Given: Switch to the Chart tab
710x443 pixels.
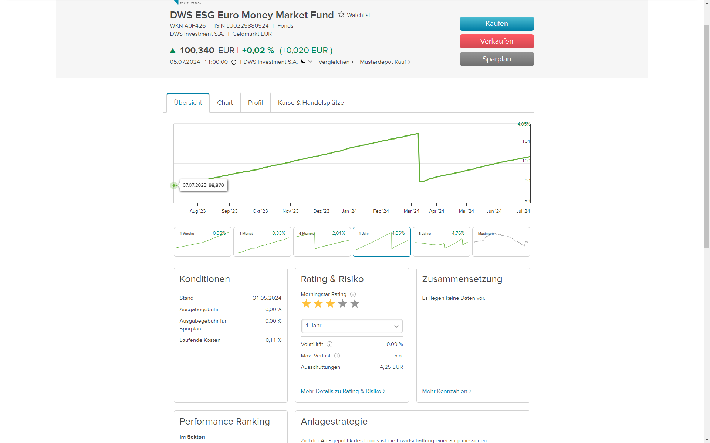Looking at the screenshot, I should [x=225, y=103].
